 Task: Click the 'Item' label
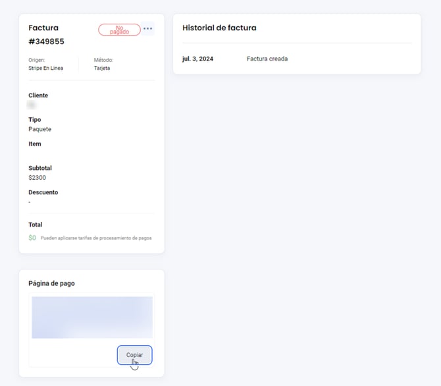tap(35, 144)
